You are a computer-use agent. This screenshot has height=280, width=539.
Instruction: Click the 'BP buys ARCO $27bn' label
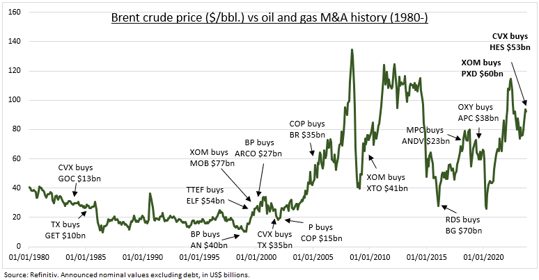click(x=258, y=148)
